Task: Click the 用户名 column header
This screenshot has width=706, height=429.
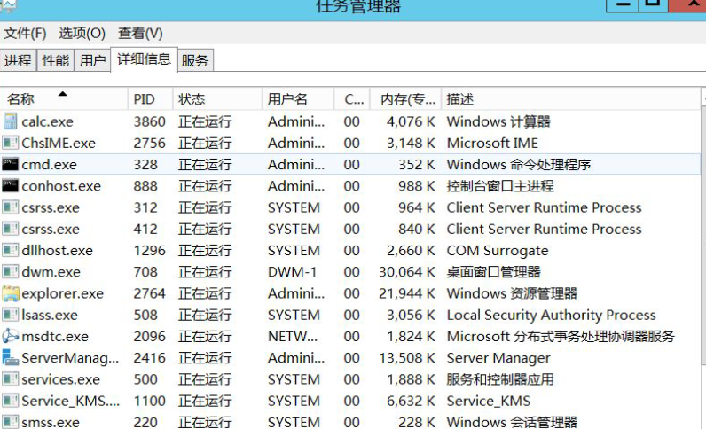Action: (x=288, y=99)
